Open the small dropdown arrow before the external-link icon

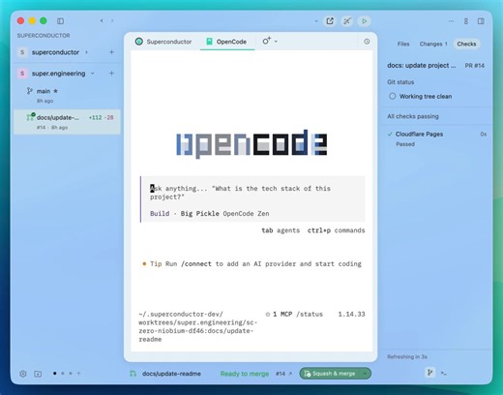[316, 21]
